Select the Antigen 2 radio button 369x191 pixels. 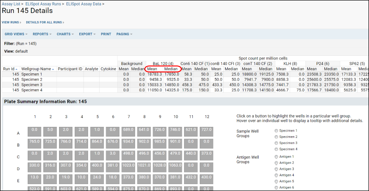(276, 163)
